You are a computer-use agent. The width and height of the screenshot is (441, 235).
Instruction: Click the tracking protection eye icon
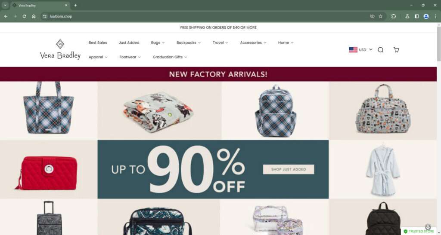(372, 16)
